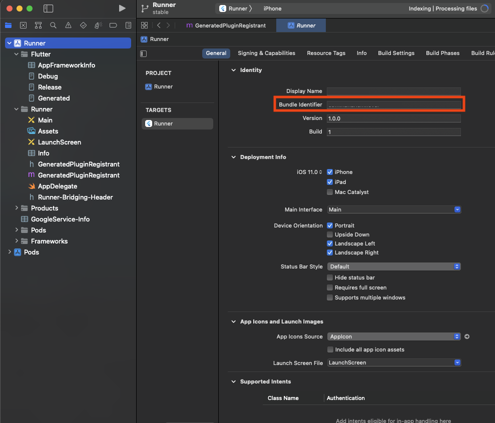The height and width of the screenshot is (423, 495).
Task: Open the Issue navigator warning icon
Action: pos(68,25)
